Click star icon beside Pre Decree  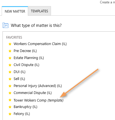point(10,51)
